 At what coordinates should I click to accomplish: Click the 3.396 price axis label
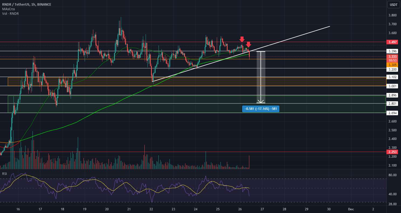392,51
